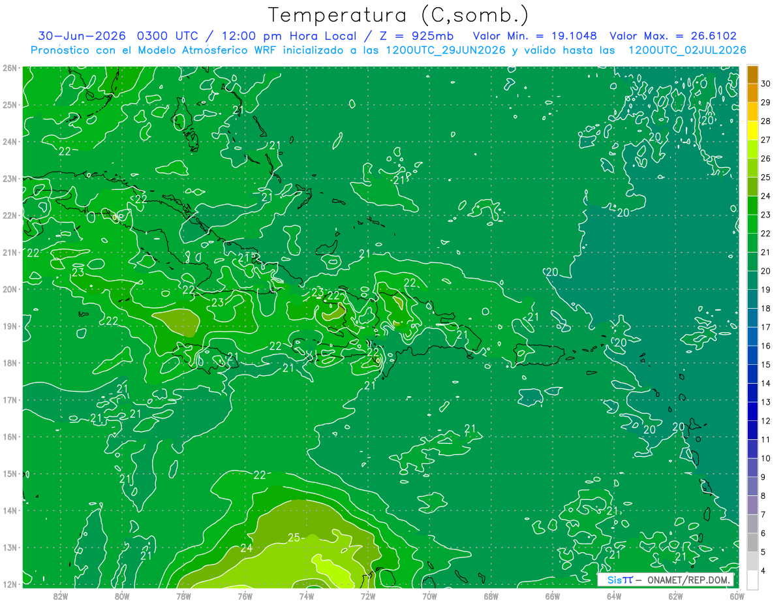Click the '0300 UTC' time text
783x605 pixels.
(166, 36)
